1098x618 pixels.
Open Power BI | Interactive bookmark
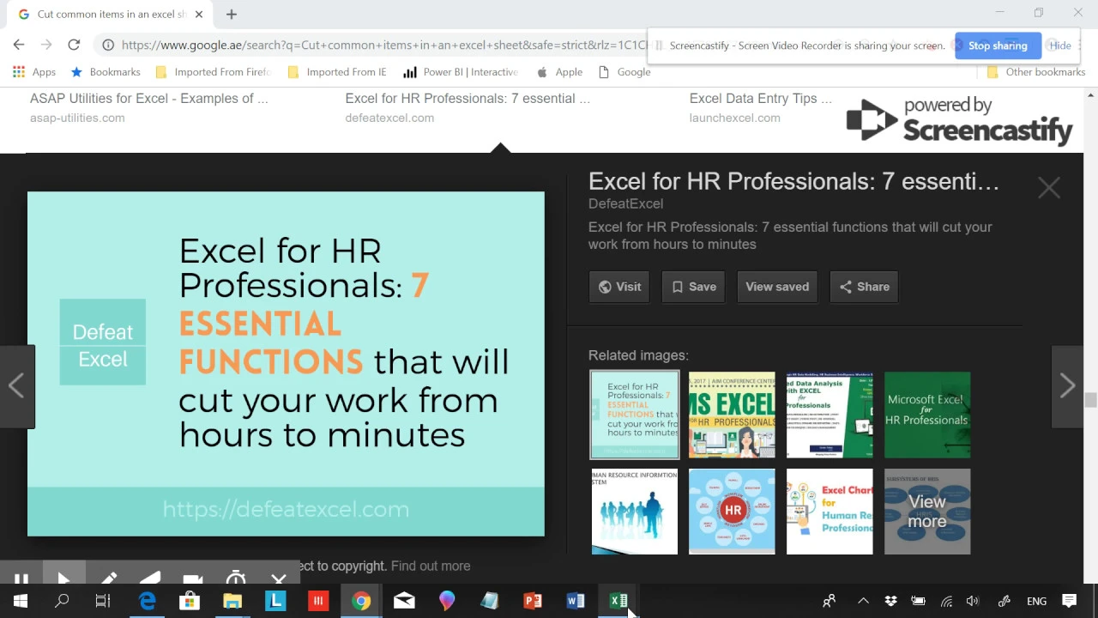coord(461,72)
